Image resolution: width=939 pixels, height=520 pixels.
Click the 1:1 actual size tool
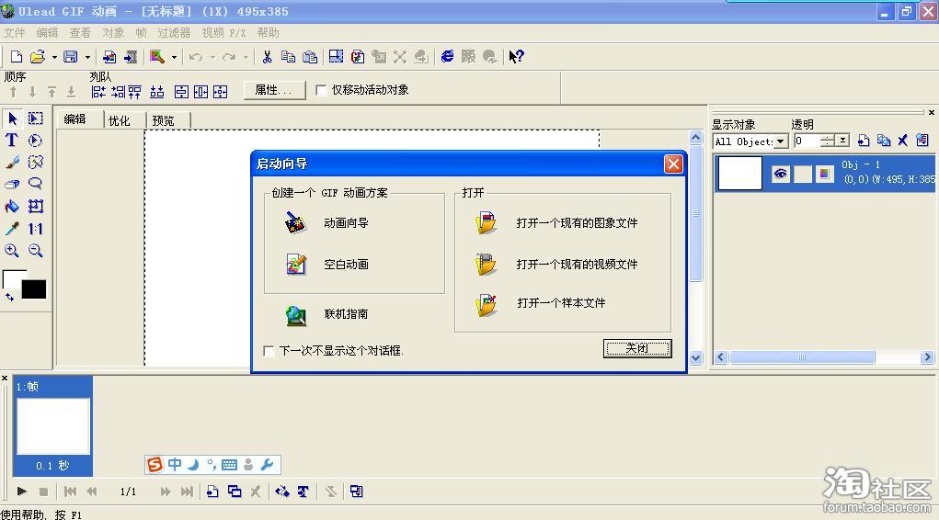pos(35,229)
